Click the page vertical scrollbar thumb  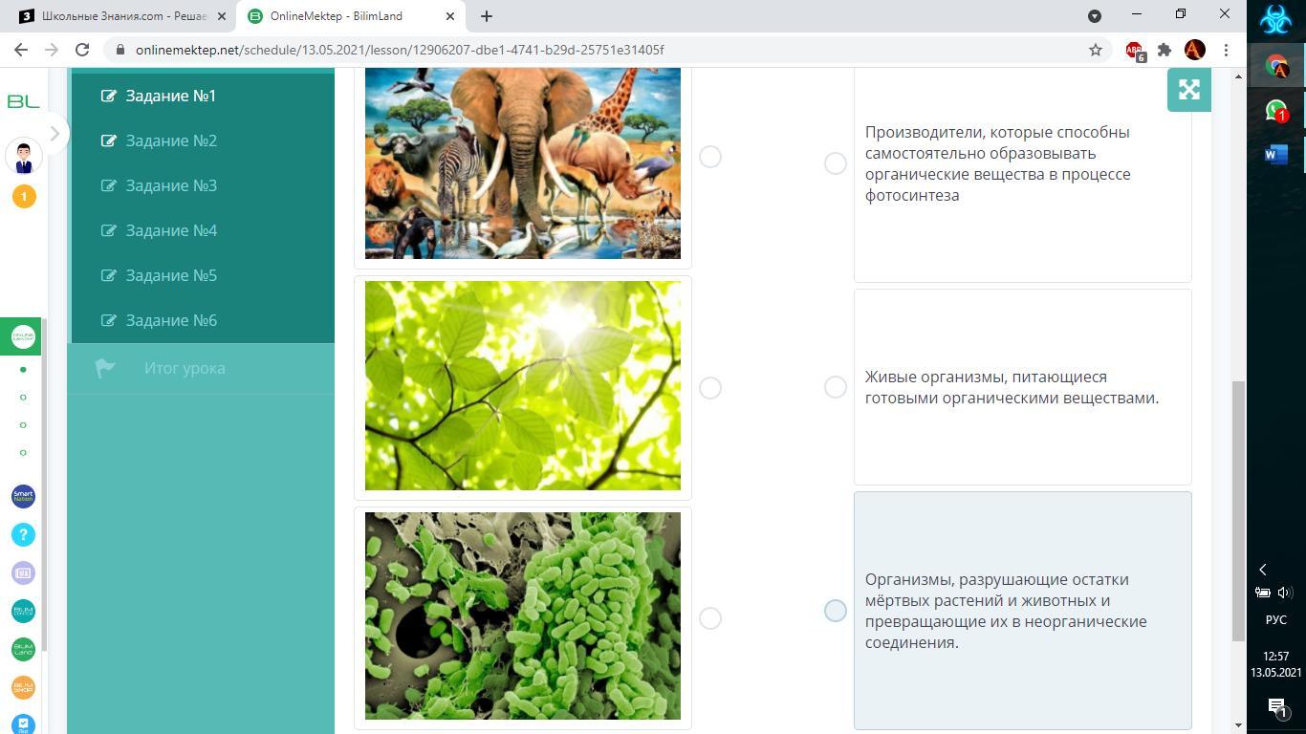pyautogui.click(x=1238, y=511)
